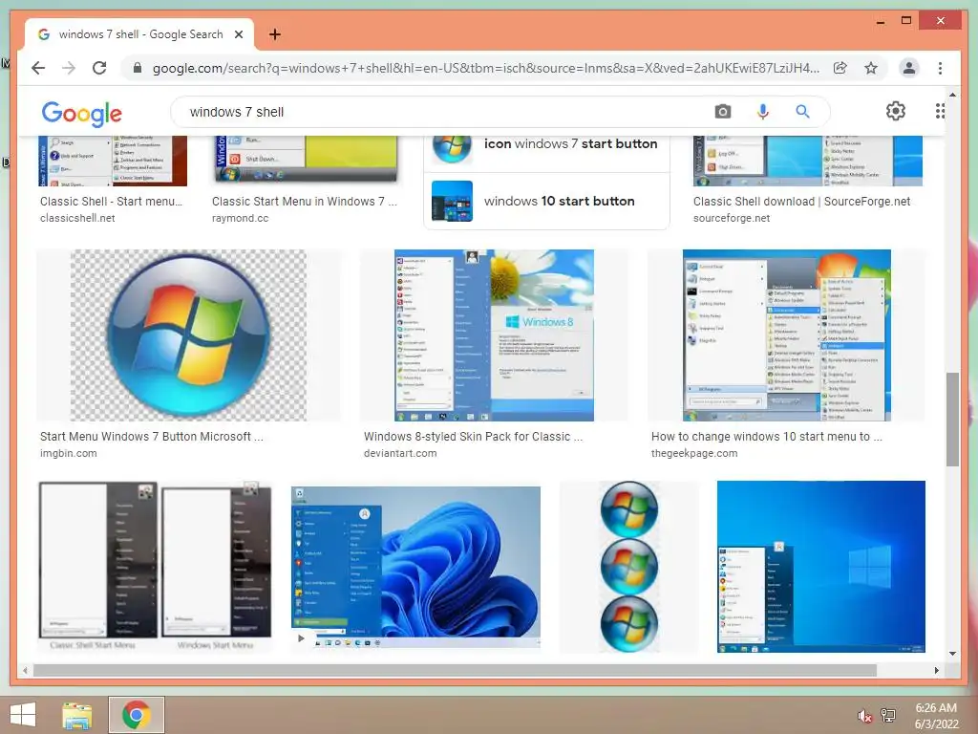
Task: Open raymond.cc source link
Action: click(240, 218)
